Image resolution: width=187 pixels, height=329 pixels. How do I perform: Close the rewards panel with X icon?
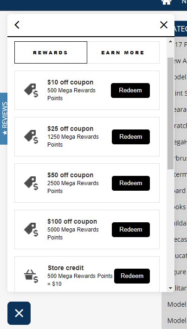164,25
